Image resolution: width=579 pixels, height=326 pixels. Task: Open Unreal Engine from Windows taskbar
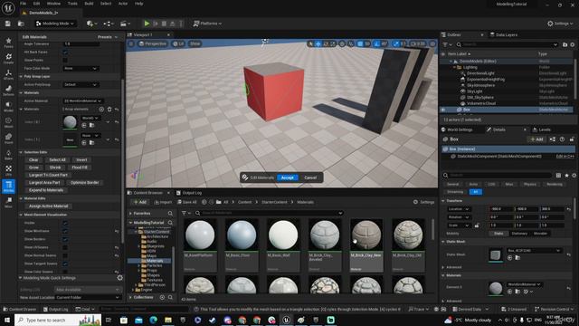pyautogui.click(x=286, y=320)
